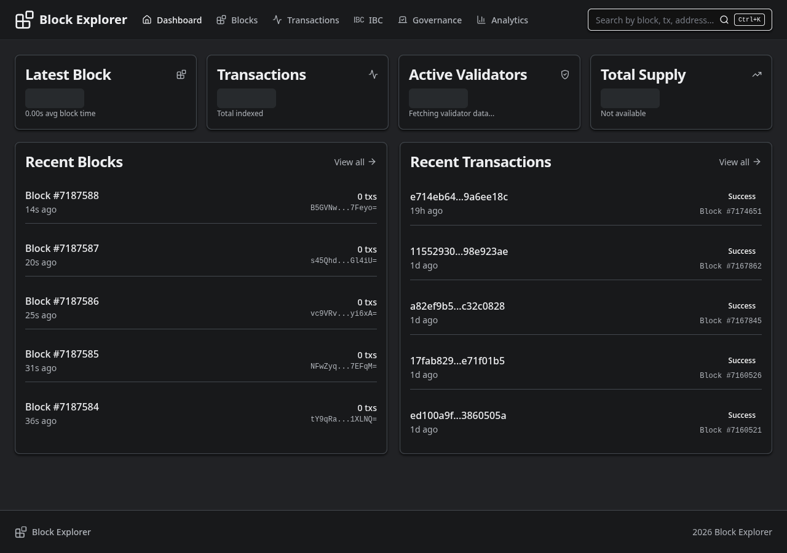
Task: Click the Total Supply card title
Action: [643, 74]
